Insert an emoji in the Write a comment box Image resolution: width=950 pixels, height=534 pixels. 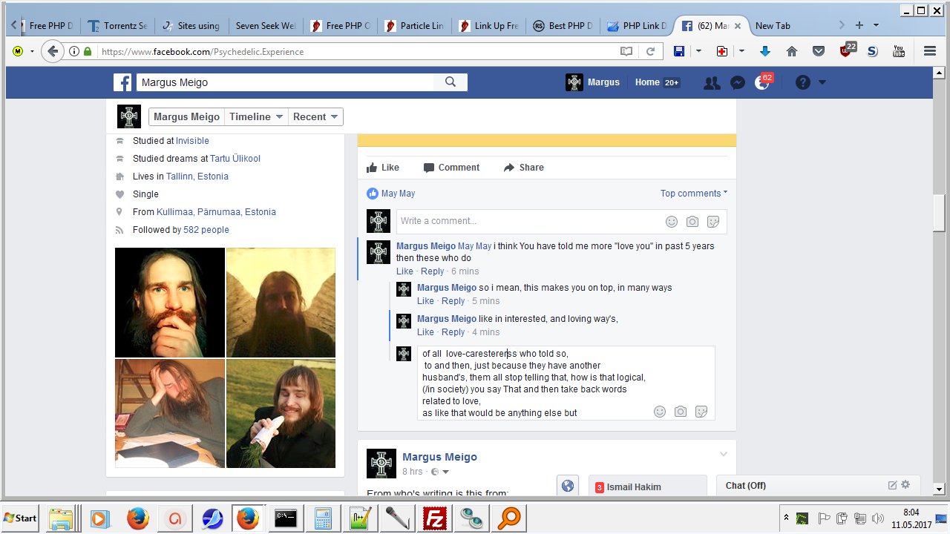coord(671,222)
